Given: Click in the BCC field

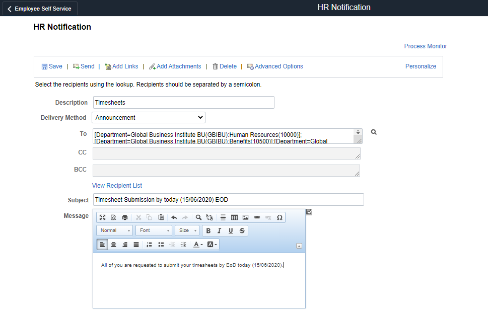Looking at the screenshot, I should click(x=226, y=171).
